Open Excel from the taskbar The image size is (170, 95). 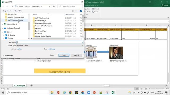113,93
